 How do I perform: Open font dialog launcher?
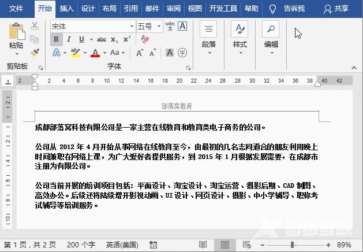coord(189,68)
